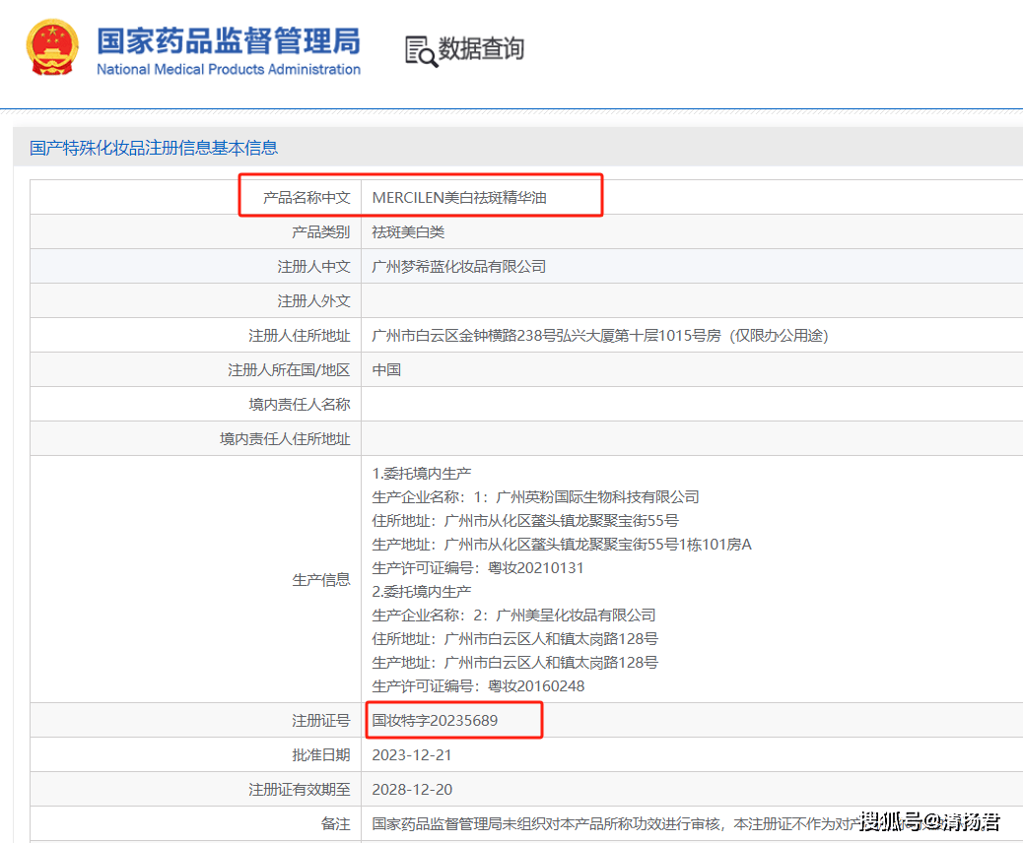Click the 注册证有效期至 label

pos(300,790)
